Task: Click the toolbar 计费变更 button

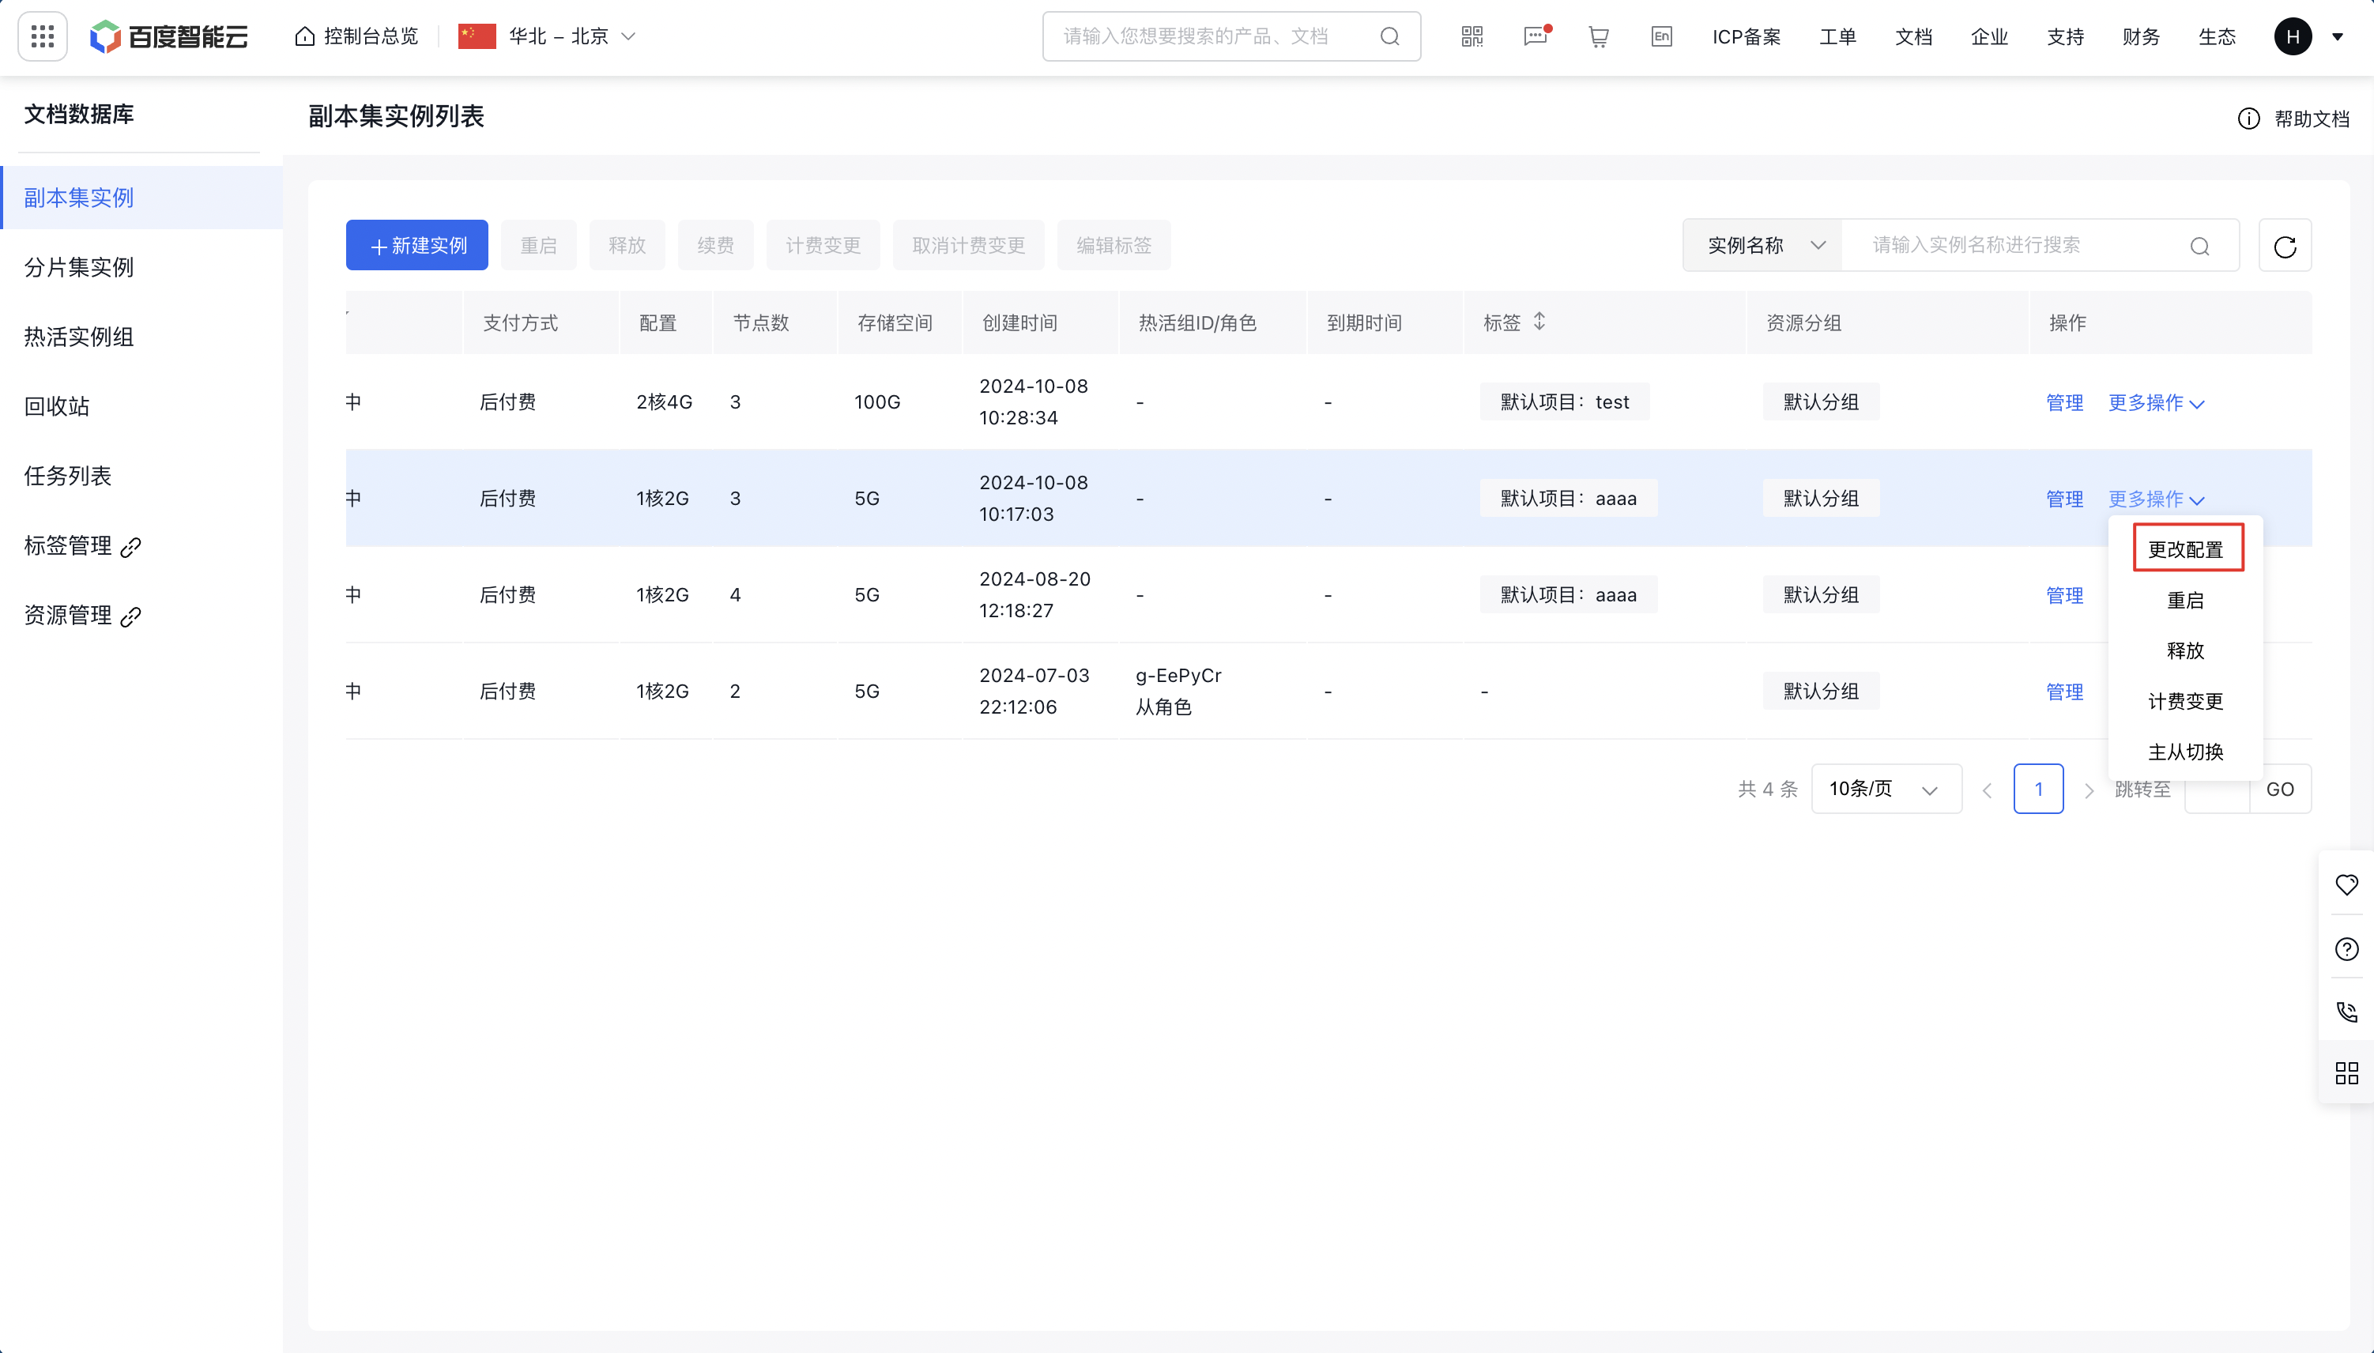Action: (x=823, y=245)
